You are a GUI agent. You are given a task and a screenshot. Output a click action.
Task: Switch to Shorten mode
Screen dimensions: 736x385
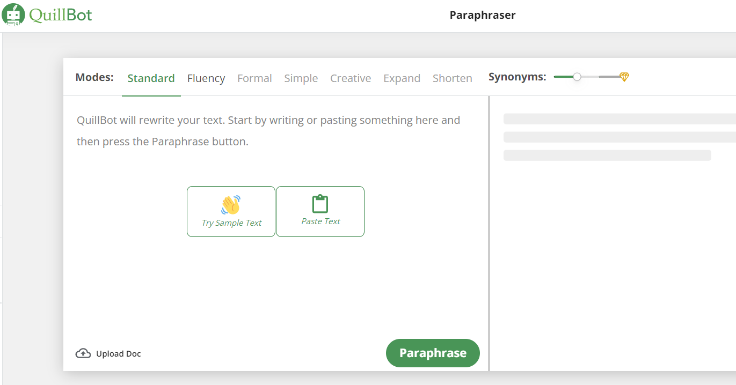coord(452,78)
